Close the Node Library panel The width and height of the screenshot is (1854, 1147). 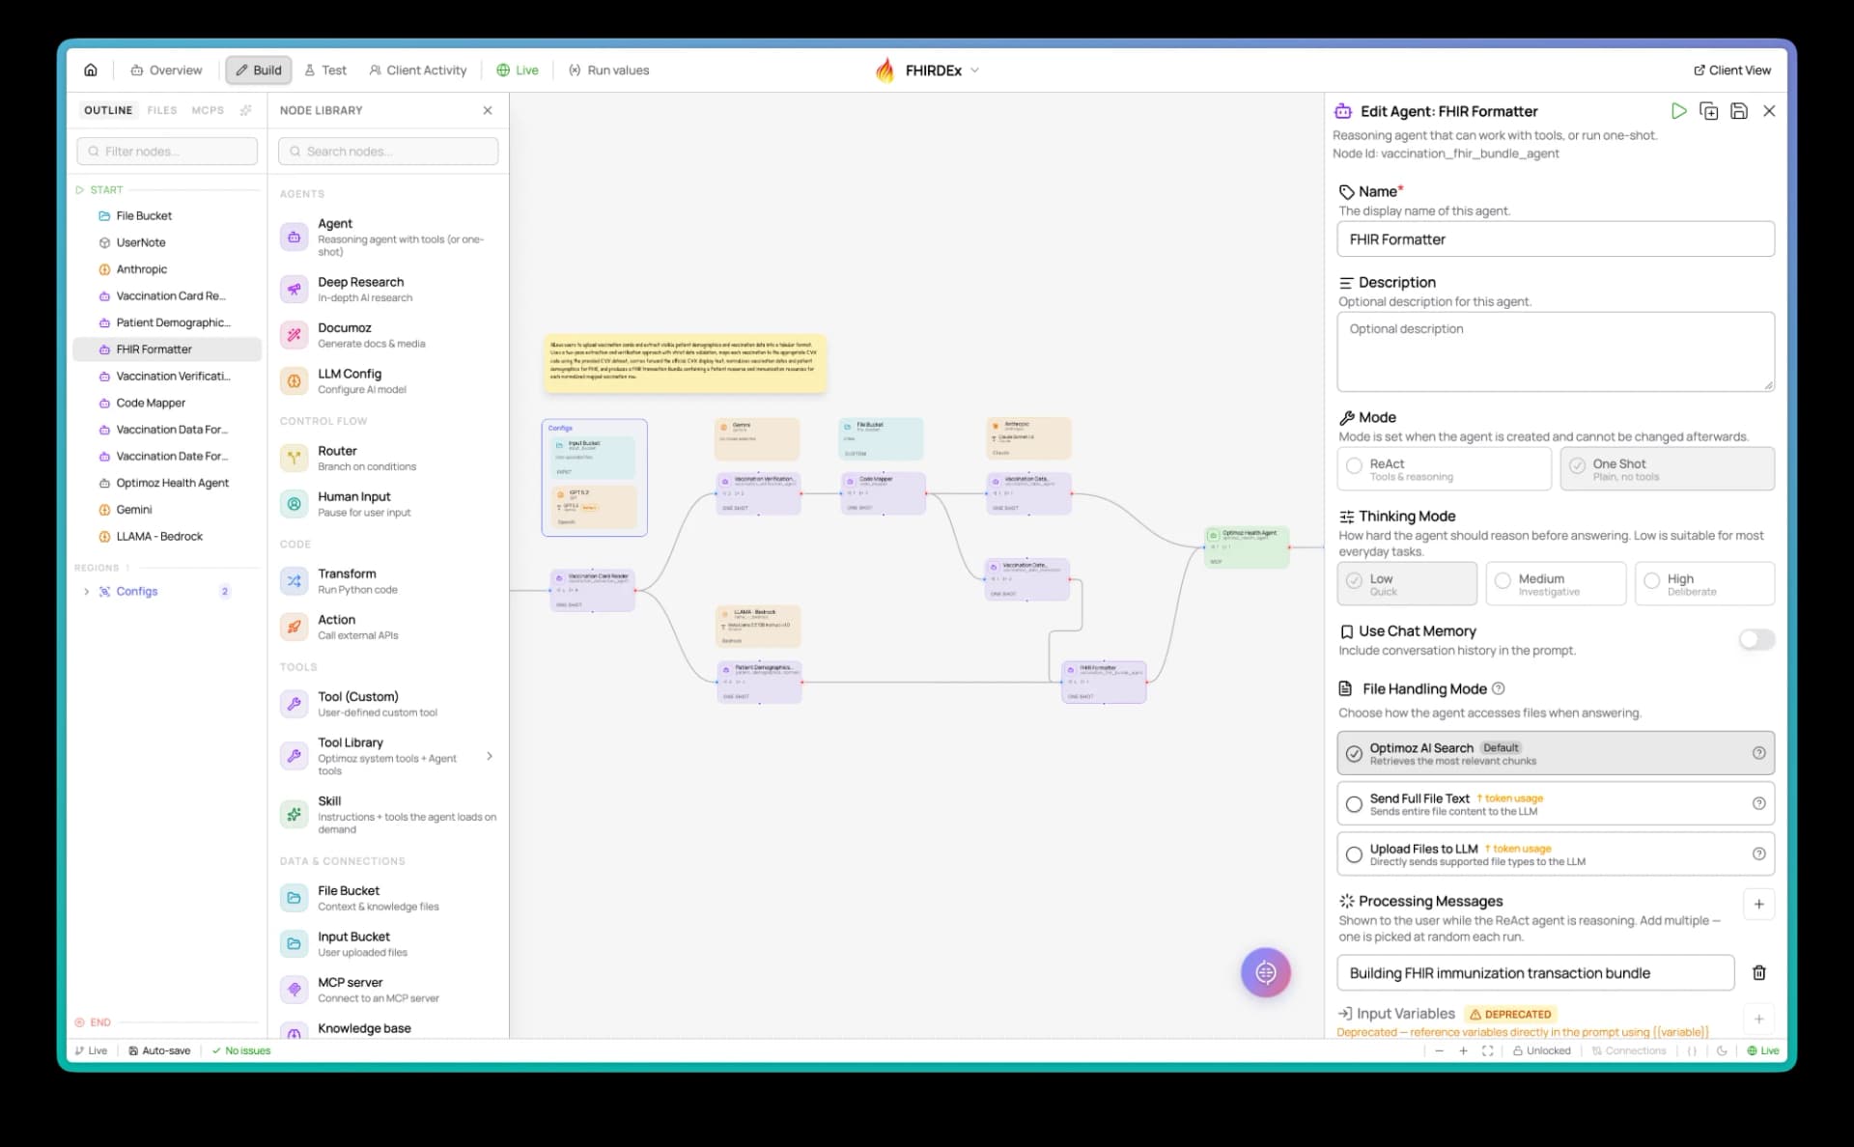488,110
